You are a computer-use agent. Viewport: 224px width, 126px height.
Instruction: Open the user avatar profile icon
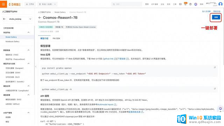pyautogui.click(x=220, y=4)
